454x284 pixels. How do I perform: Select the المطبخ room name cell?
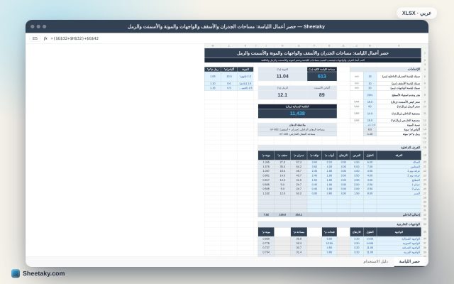pyautogui.click(x=399, y=180)
